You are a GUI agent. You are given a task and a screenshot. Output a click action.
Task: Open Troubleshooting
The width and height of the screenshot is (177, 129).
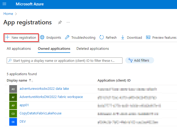click(80, 37)
